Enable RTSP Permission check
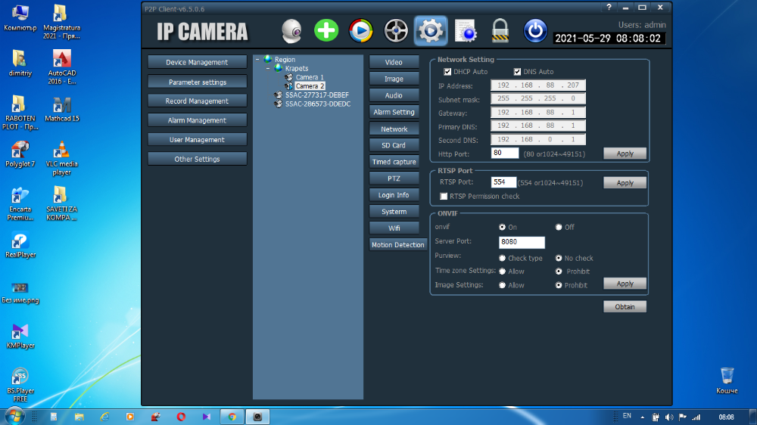 pos(444,197)
